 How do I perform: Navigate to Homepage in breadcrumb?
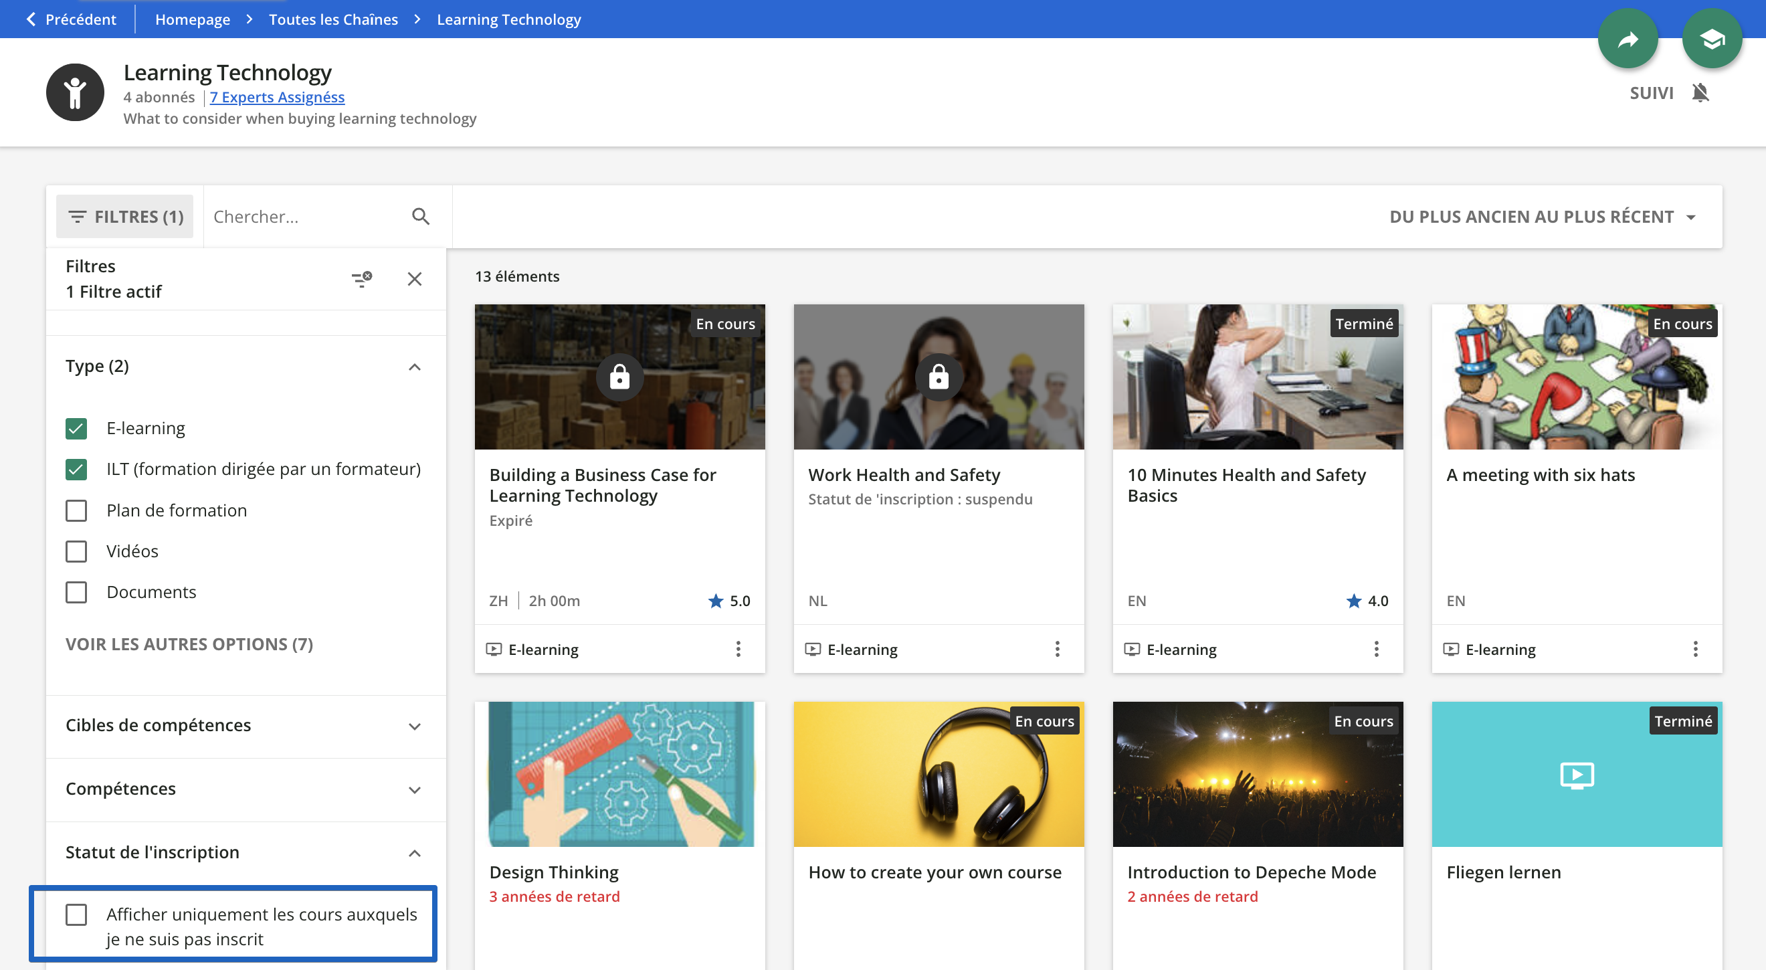click(192, 19)
